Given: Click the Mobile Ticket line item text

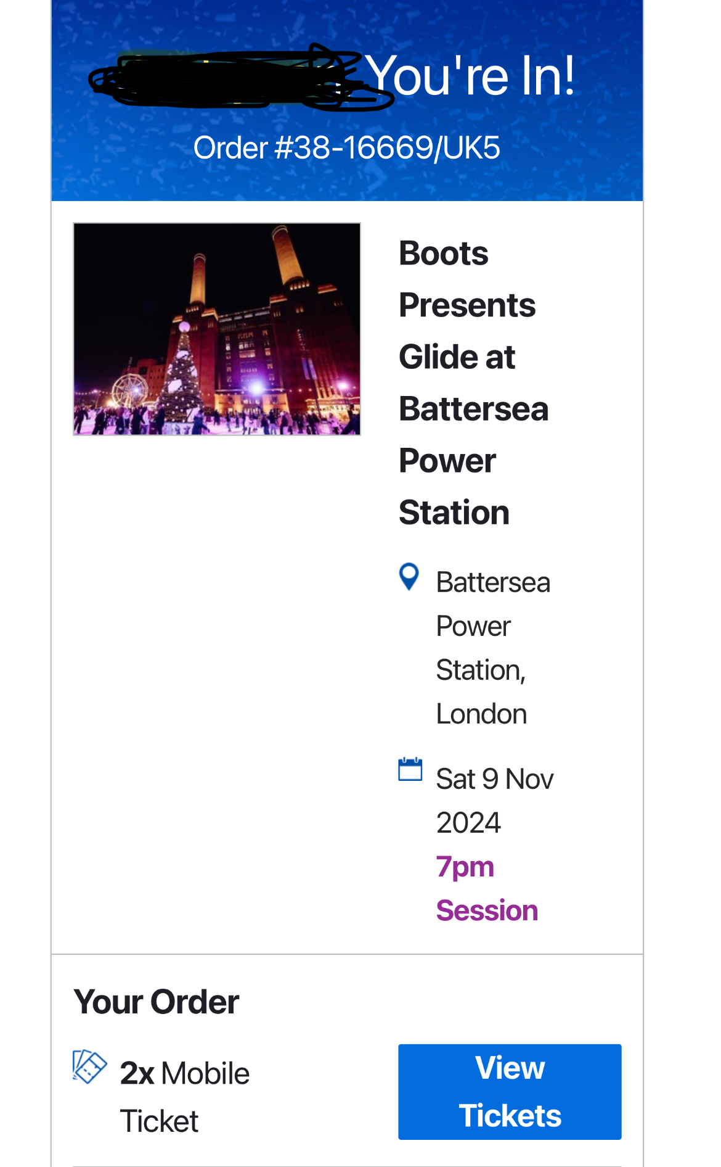Looking at the screenshot, I should (184, 1096).
